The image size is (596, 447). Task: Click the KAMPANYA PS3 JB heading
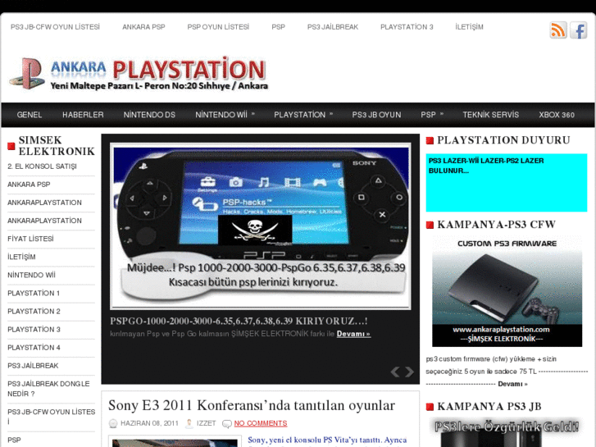pos(489,406)
